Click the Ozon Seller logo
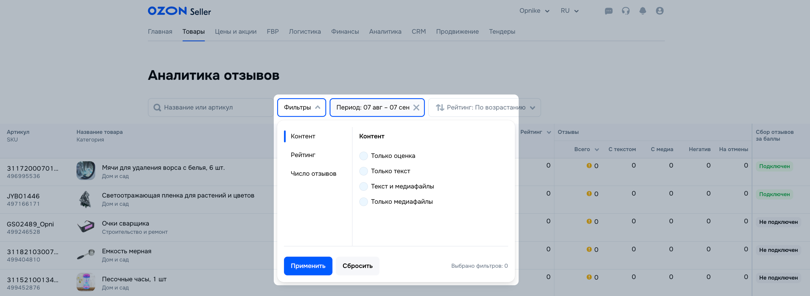The height and width of the screenshot is (296, 810). pyautogui.click(x=179, y=11)
